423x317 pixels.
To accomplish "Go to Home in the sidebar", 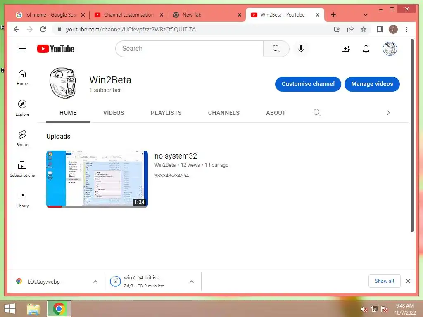I will pyautogui.click(x=22, y=78).
